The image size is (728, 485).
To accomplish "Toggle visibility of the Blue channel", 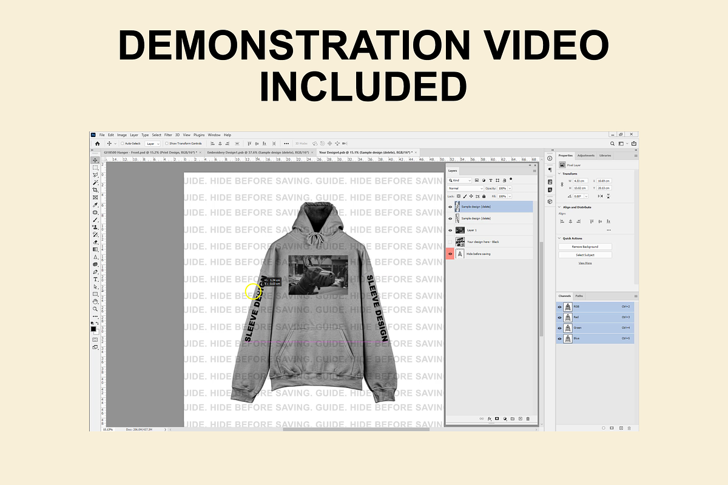I will [x=559, y=338].
